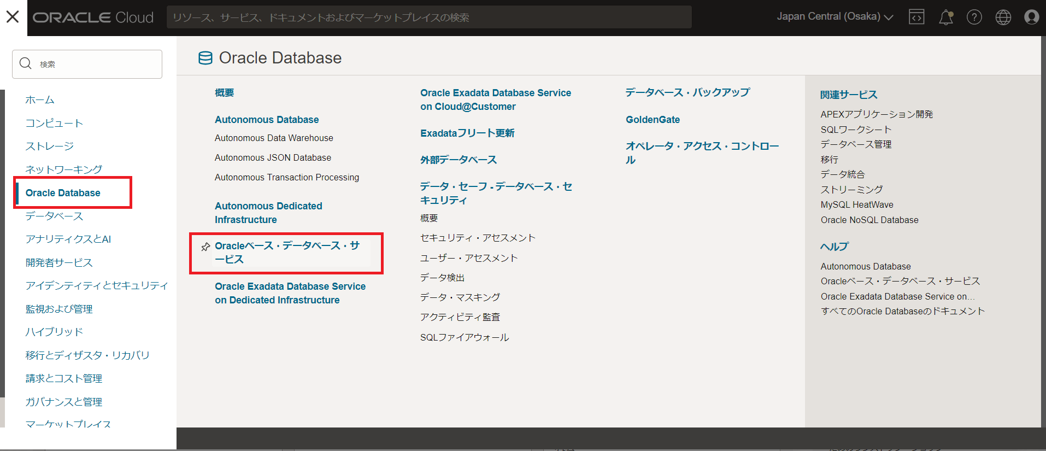Click the Oracle Database heading icon
This screenshot has height=451, width=1046.
click(205, 58)
